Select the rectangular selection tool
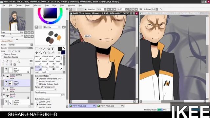The height and width of the screenshot is (118, 210). click(36, 49)
